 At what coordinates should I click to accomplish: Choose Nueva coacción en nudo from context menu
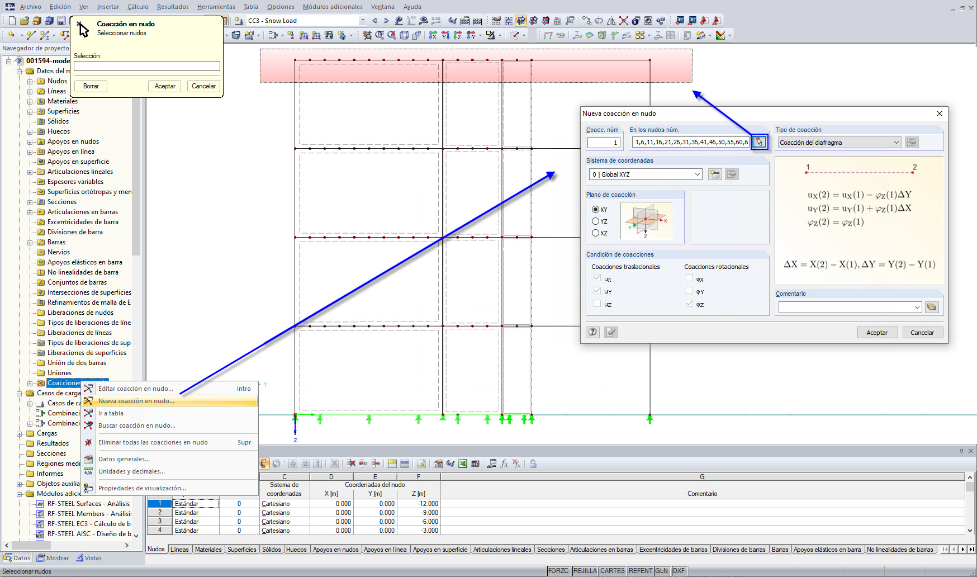[x=170, y=401]
